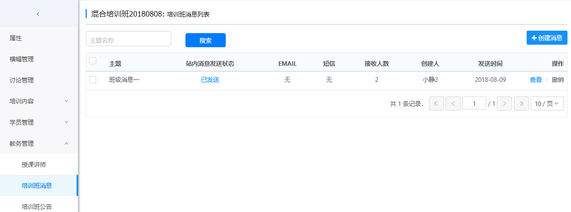Collapse the sidebar with the back arrow

(x=38, y=14)
